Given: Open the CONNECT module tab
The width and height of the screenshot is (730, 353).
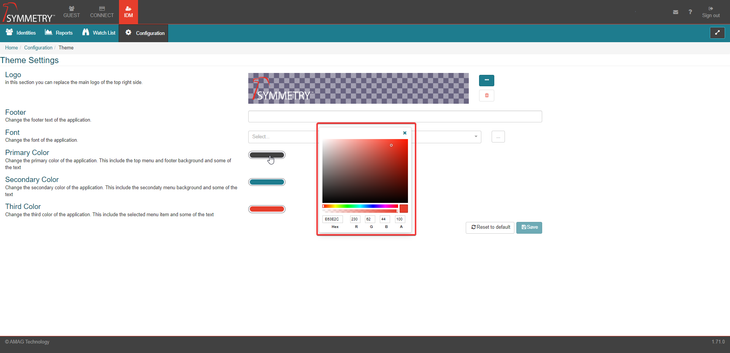Looking at the screenshot, I should coord(102,12).
